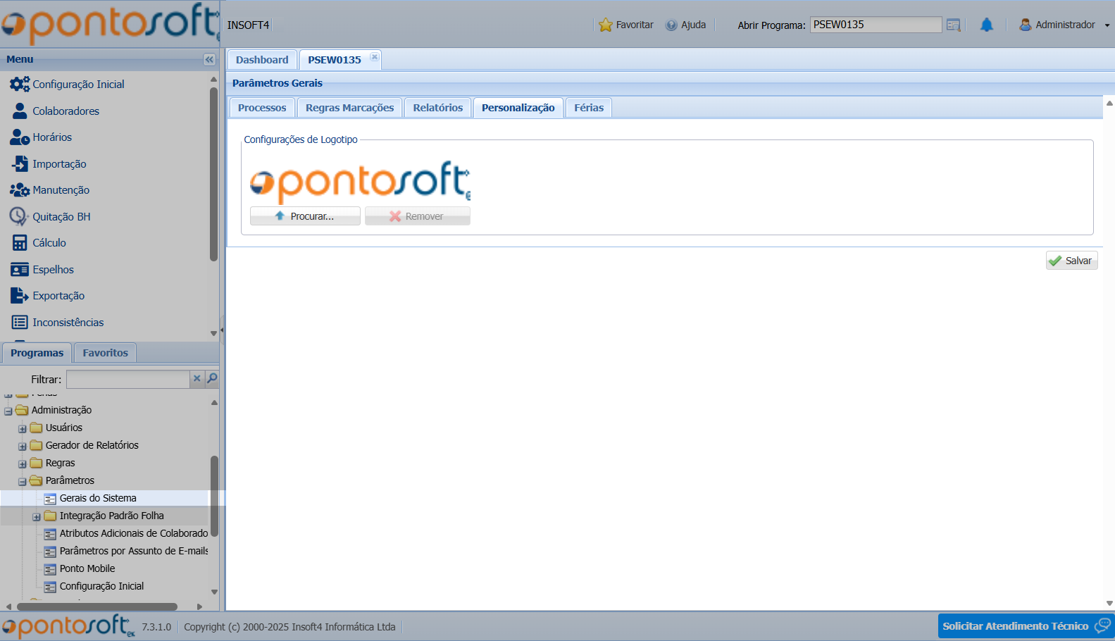
Task: Click the filter search magnifier icon
Action: click(212, 379)
